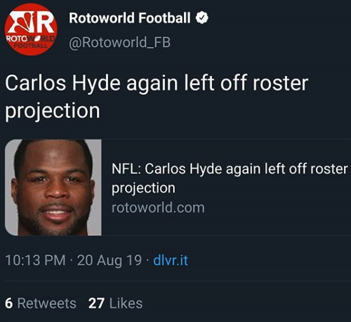351x322 pixels.
Task: Open the Carlos Hyde headshot thumbnail
Action: 53,188
